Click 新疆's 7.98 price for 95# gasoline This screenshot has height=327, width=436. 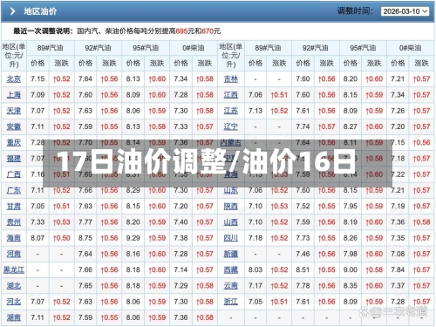pos(351,254)
